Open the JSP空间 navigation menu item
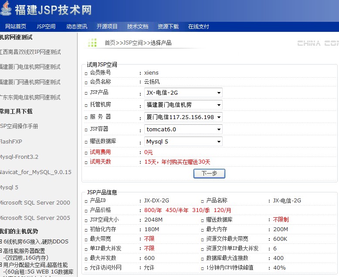The width and height of the screenshot is (339, 277). point(46,27)
